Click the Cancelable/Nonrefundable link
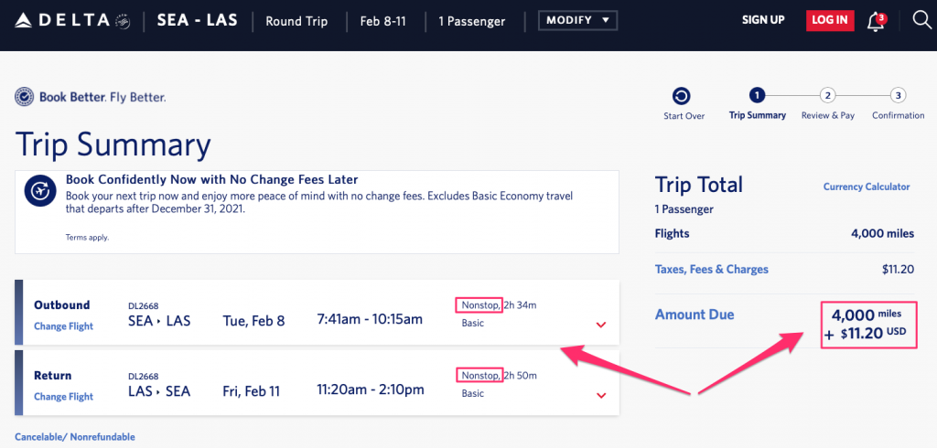Viewport: 937px width, 448px height. (74, 437)
